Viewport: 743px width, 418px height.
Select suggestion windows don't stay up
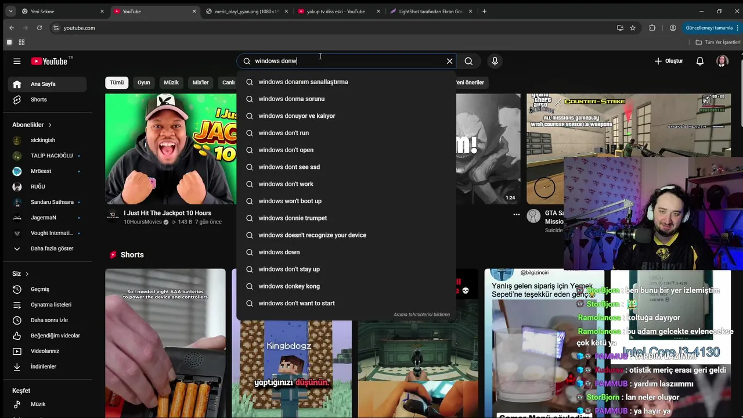(x=346, y=269)
